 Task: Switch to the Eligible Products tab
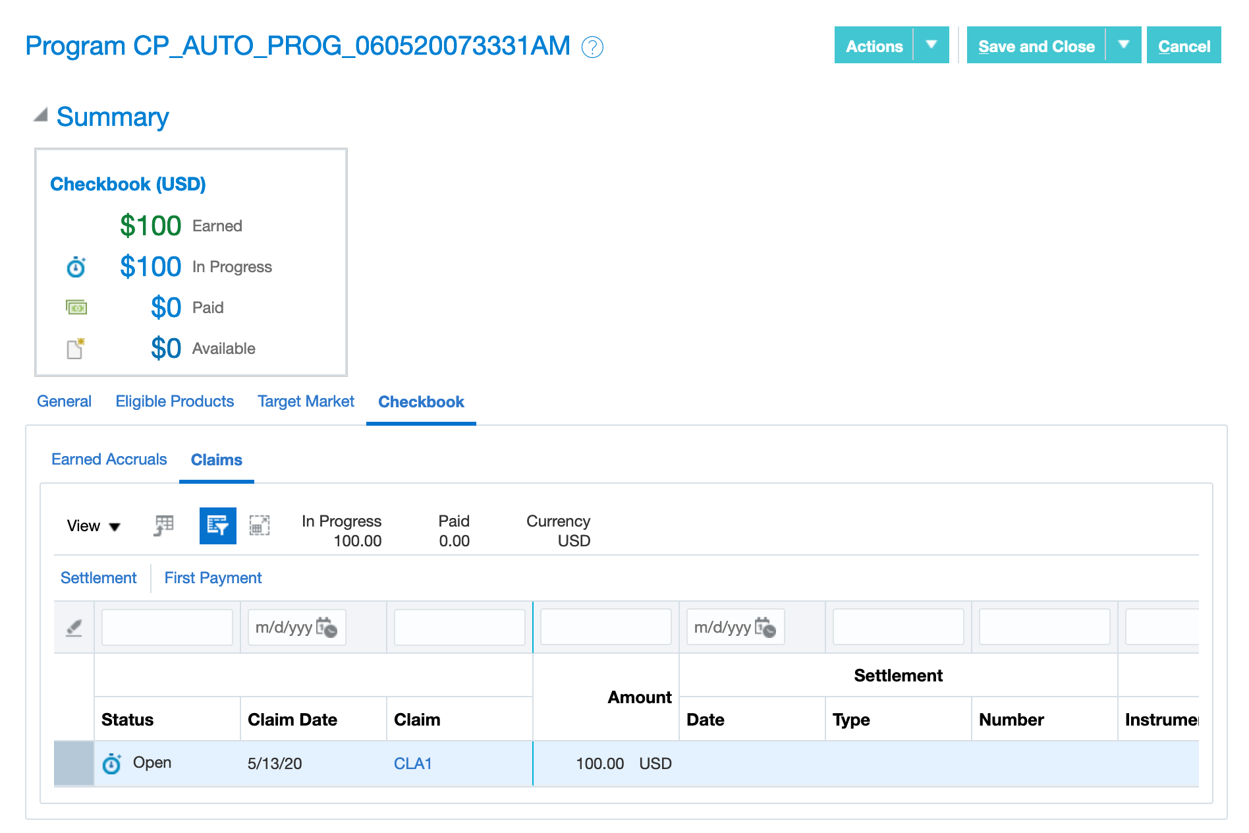pyautogui.click(x=174, y=401)
